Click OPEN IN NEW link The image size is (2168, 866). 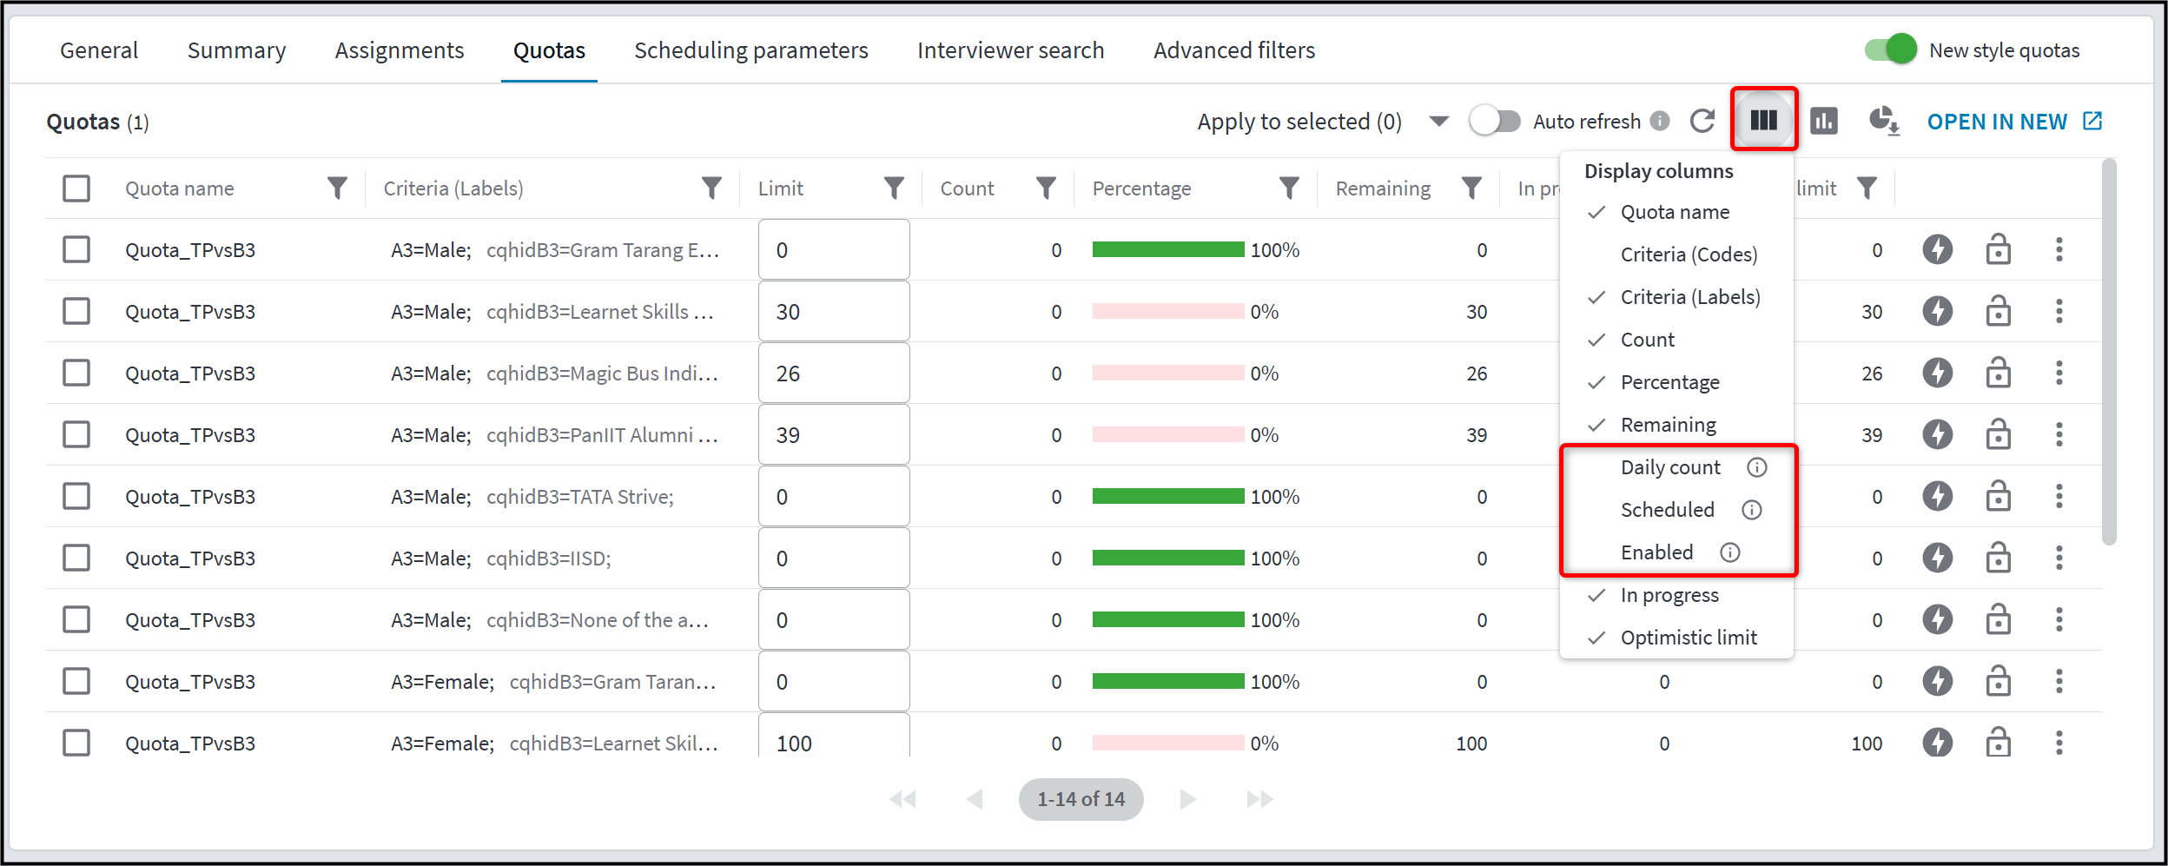(2014, 122)
